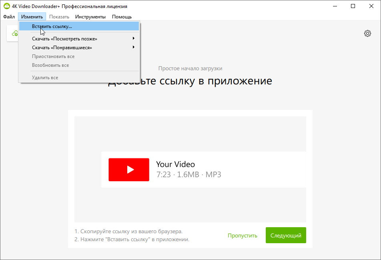Expand the Скачать «Посмотреть позже» submenu

click(x=64, y=39)
